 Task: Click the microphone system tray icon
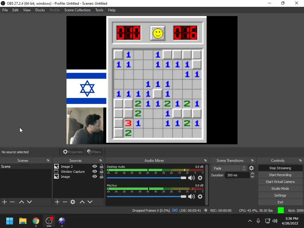(258, 221)
